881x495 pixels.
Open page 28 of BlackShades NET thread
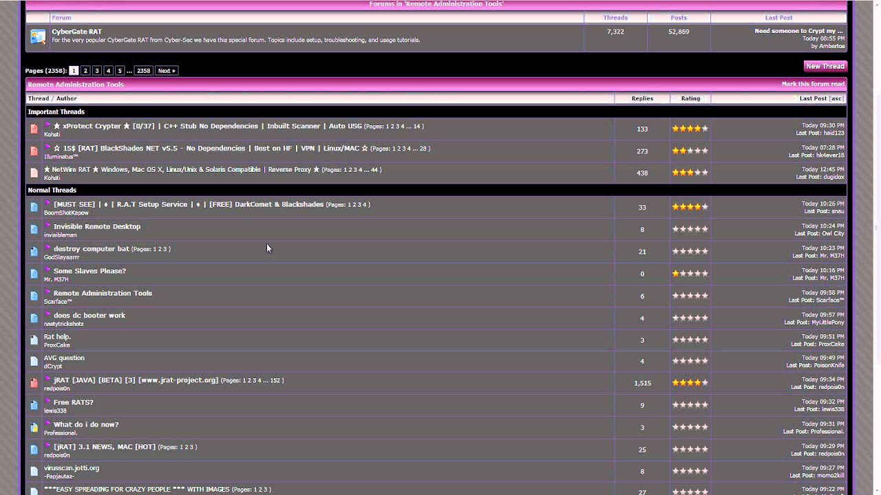tap(423, 148)
